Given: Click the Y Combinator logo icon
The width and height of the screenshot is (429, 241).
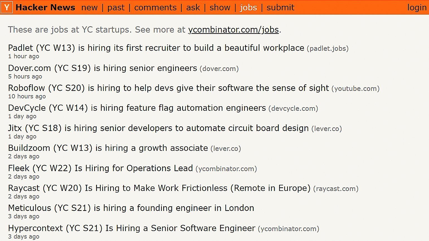Looking at the screenshot, I should click(7, 7).
